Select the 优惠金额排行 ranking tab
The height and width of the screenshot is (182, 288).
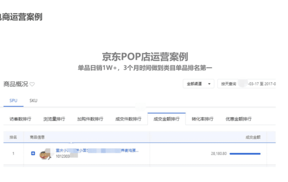238,119
